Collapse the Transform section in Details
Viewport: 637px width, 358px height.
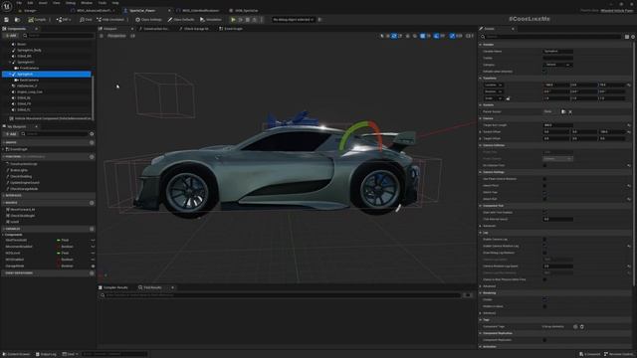coord(481,78)
